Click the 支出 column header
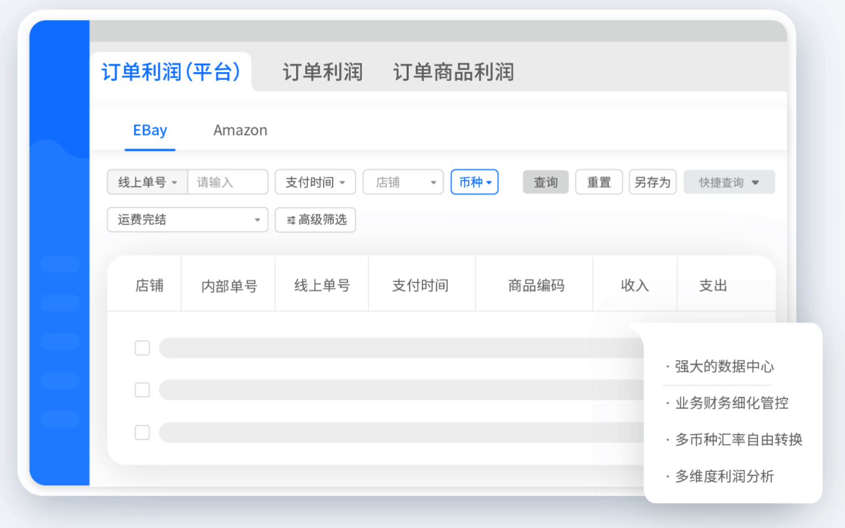845x528 pixels. [713, 286]
